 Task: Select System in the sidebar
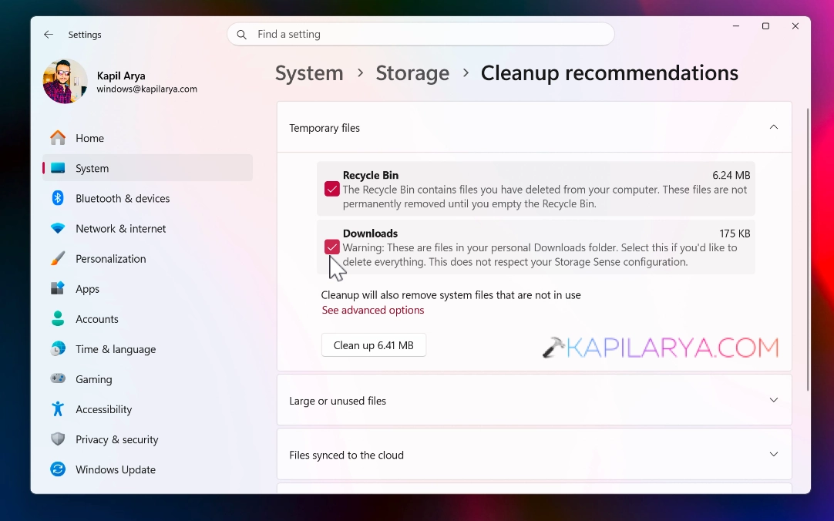coord(147,168)
